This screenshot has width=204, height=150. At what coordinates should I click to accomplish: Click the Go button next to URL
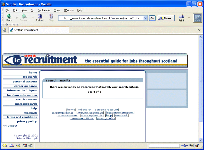coord(152,18)
